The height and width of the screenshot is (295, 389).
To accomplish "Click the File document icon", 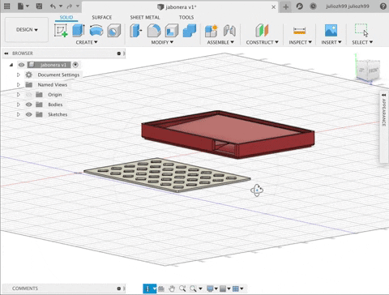I will (x=20, y=6).
